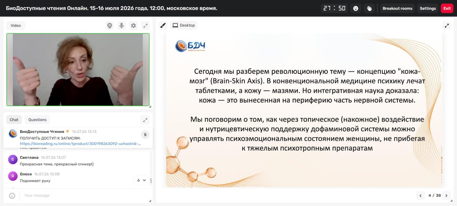Click Светлана's avatar in chat
This screenshot has width=457, height=206.
tap(13, 159)
